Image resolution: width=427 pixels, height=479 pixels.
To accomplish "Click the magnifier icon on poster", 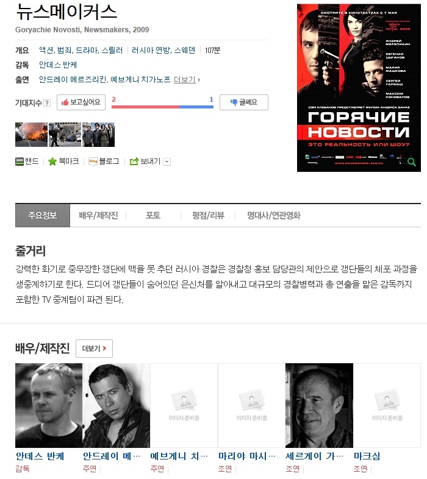I will click(x=411, y=162).
